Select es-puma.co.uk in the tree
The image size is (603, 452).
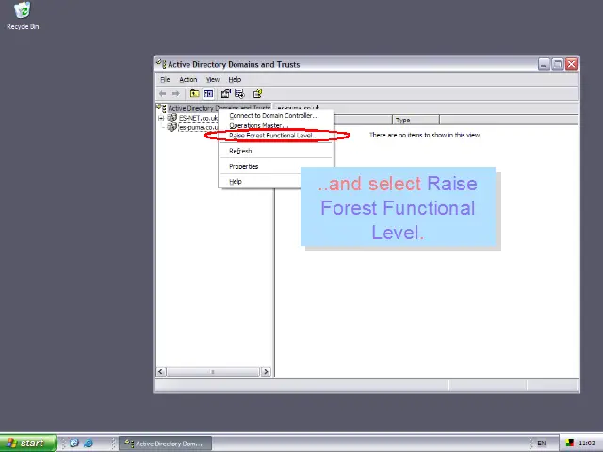[x=198, y=127]
